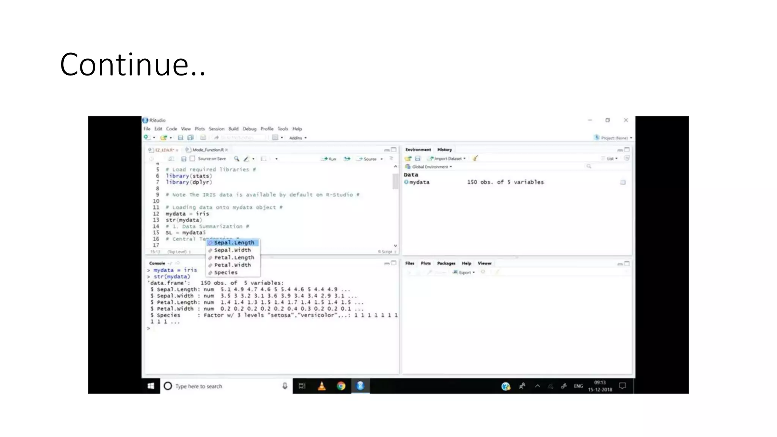Open the Packages tab

pos(446,263)
